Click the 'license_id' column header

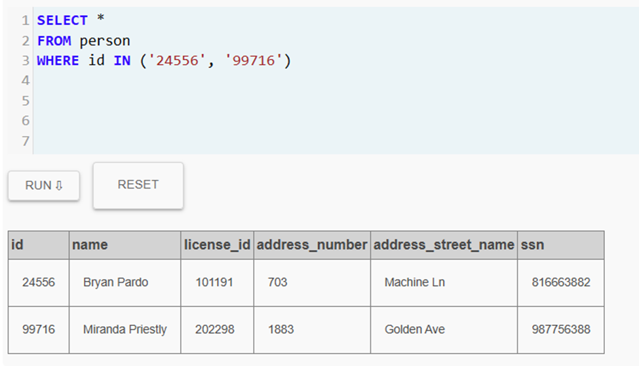click(217, 245)
